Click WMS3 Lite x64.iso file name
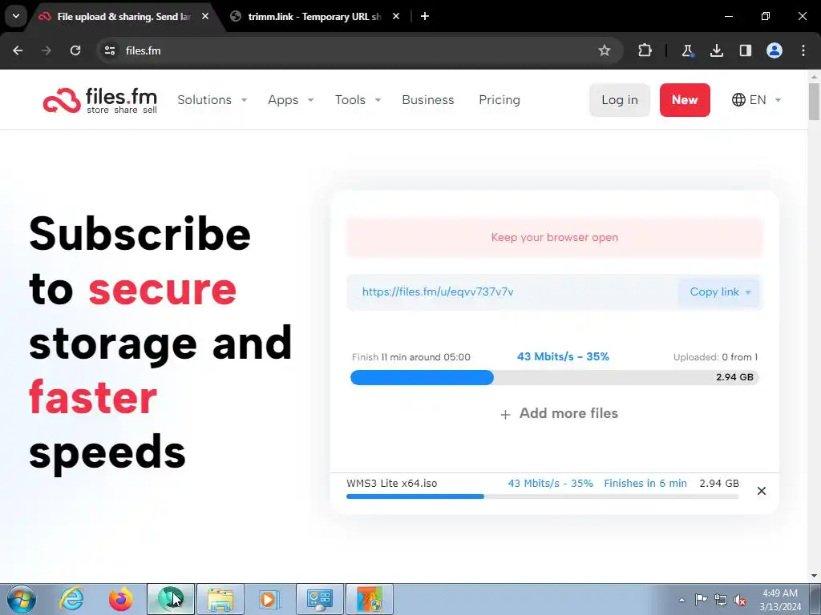Image resolution: width=821 pixels, height=615 pixels. (391, 483)
